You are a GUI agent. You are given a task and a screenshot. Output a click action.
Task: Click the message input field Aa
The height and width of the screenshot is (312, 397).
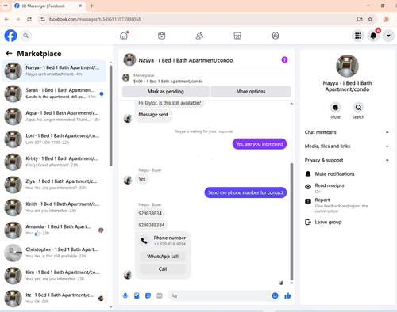point(220,295)
